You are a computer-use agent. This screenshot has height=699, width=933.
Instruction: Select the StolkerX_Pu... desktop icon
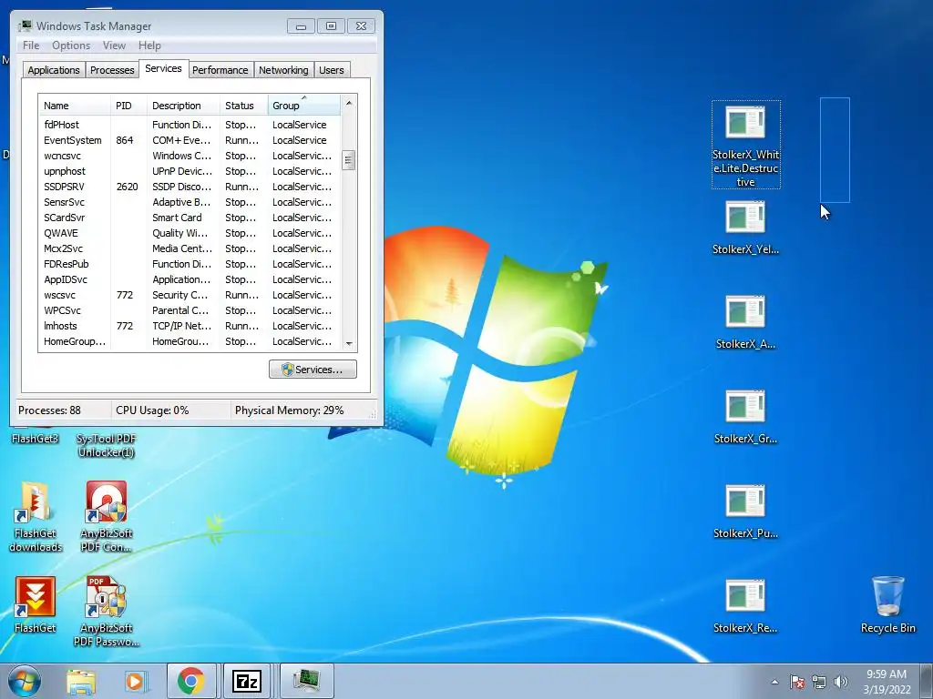pyautogui.click(x=745, y=512)
